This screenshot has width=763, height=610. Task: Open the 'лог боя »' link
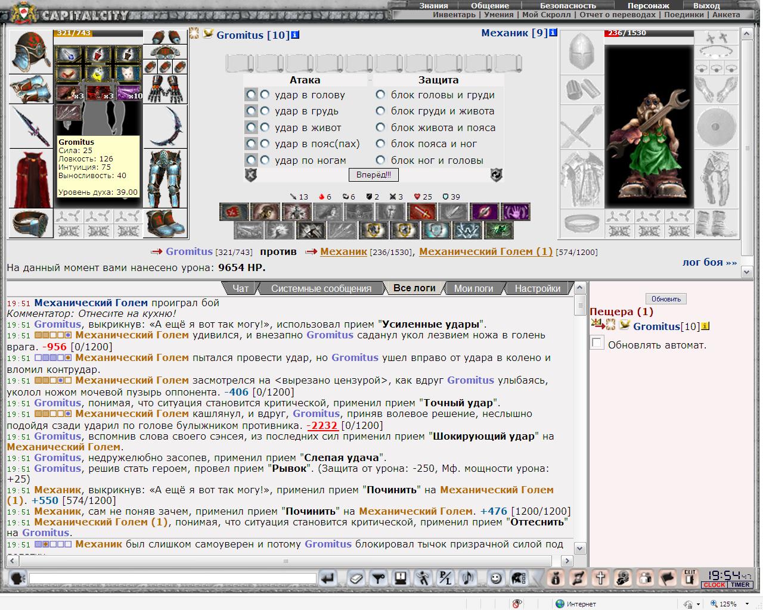(x=709, y=262)
